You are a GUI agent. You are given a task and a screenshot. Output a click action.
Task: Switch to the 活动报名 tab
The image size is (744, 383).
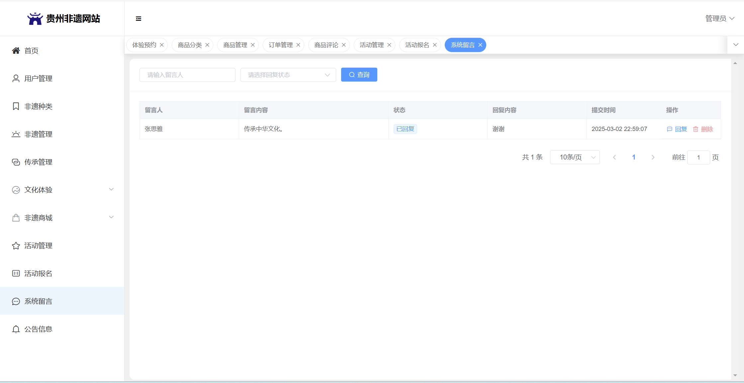[x=417, y=45]
